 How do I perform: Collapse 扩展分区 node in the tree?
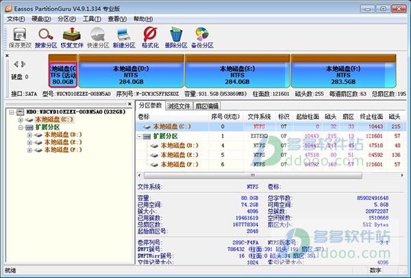[x=21, y=127]
